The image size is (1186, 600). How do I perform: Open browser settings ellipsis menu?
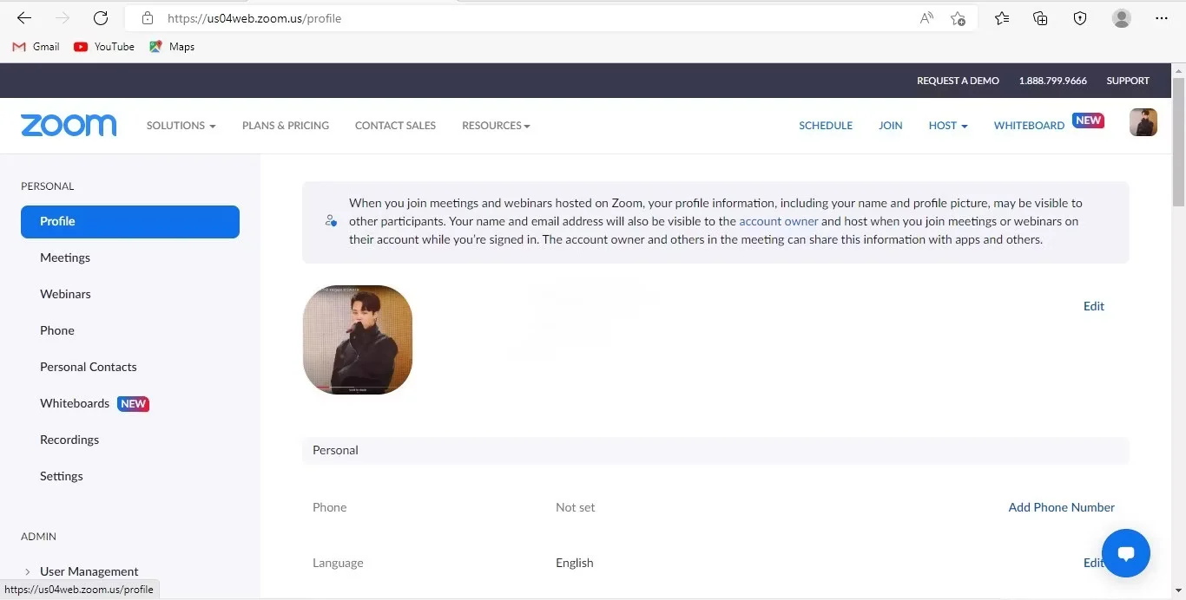point(1162,18)
